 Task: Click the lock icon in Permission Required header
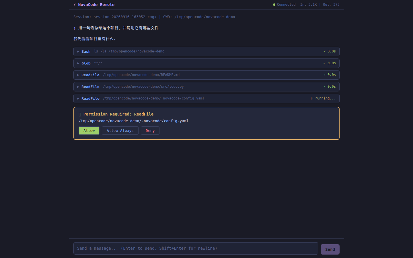tap(80, 114)
